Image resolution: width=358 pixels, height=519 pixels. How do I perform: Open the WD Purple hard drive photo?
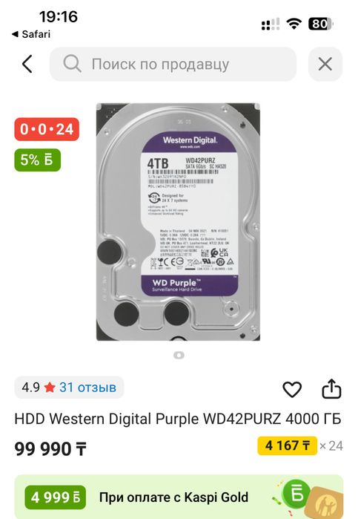point(178,222)
